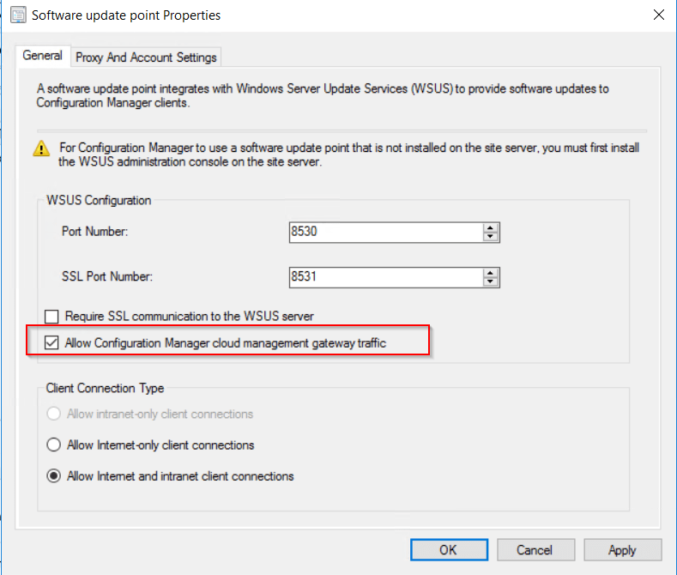
Task: Select the General tab
Action: (42, 56)
